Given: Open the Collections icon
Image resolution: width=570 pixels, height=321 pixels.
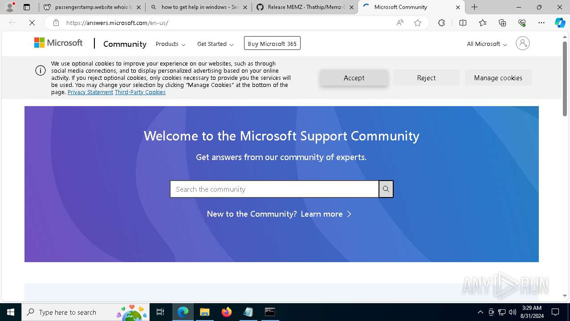Looking at the screenshot, I should 502,23.
